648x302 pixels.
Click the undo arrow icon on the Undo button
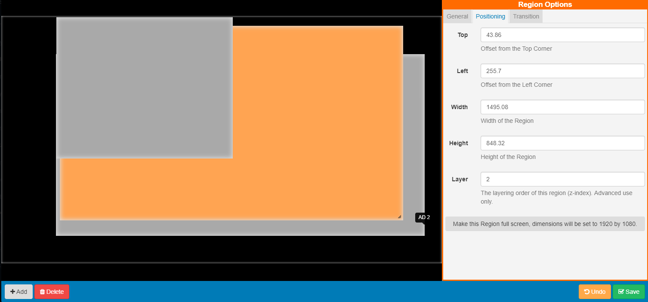pyautogui.click(x=588, y=291)
